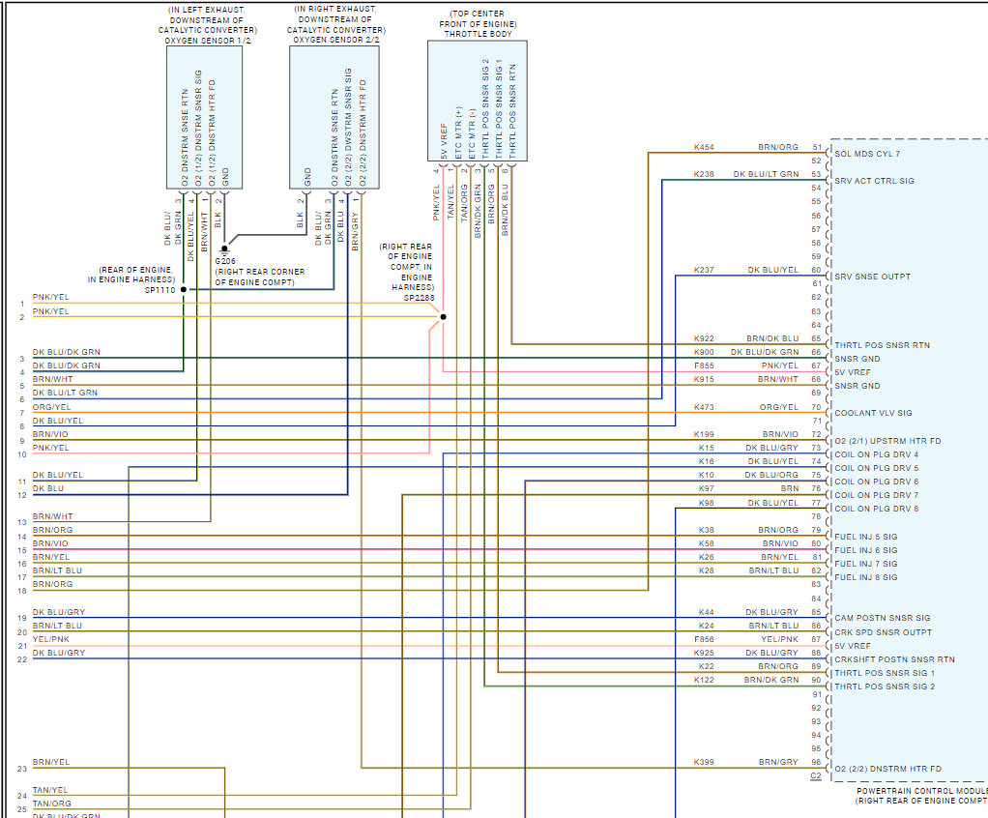Click the ground symbol above G206
988x818 pixels.
pos(224,250)
